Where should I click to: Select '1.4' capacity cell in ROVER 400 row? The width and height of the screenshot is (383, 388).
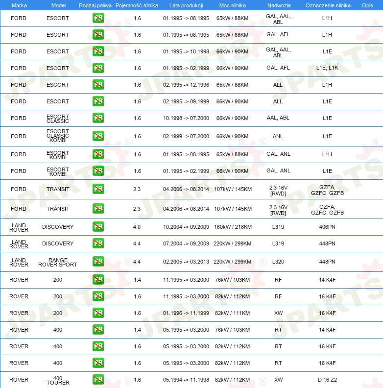[137, 330]
